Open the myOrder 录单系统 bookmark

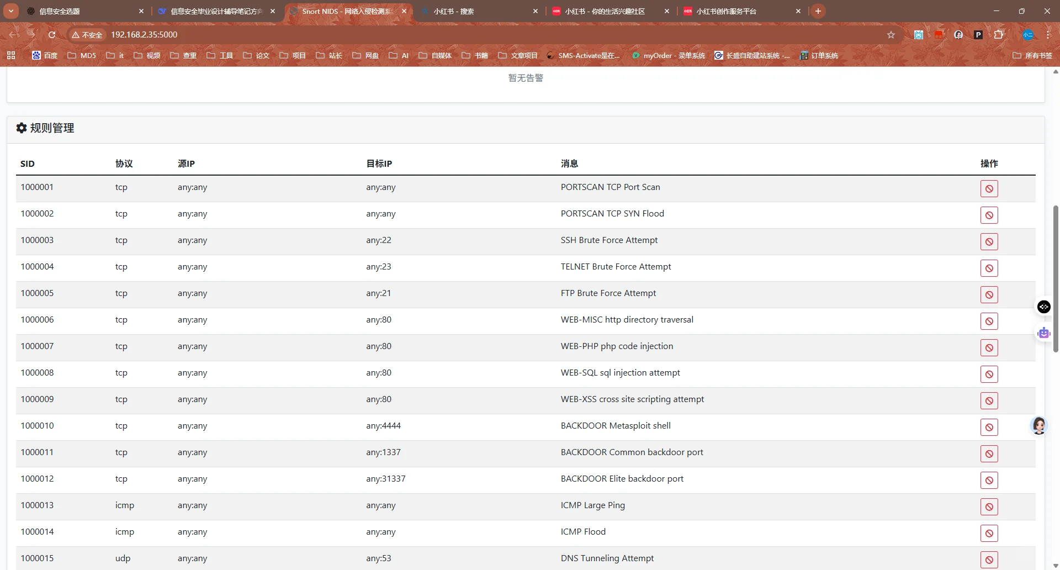pyautogui.click(x=669, y=55)
